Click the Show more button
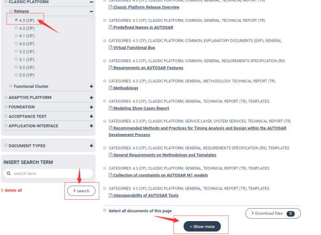Screen dimensions: 321x235 [202, 227]
